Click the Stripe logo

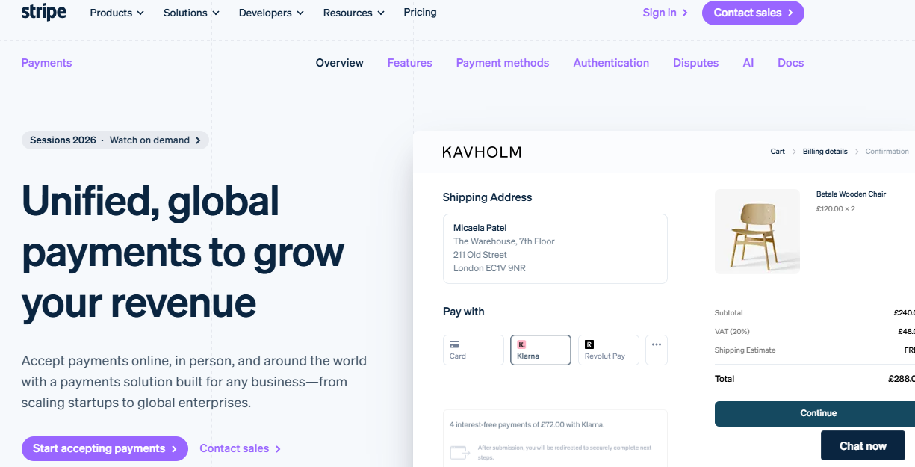pos(43,13)
